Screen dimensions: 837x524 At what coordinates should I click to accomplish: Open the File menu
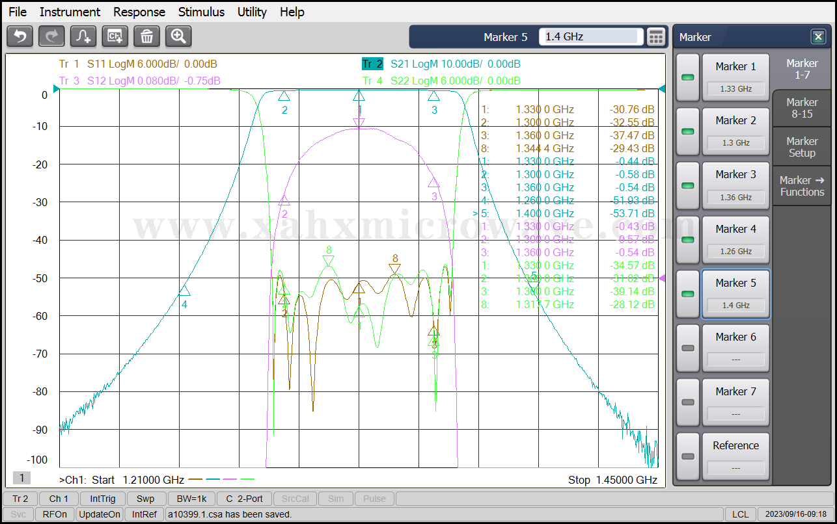(x=18, y=12)
